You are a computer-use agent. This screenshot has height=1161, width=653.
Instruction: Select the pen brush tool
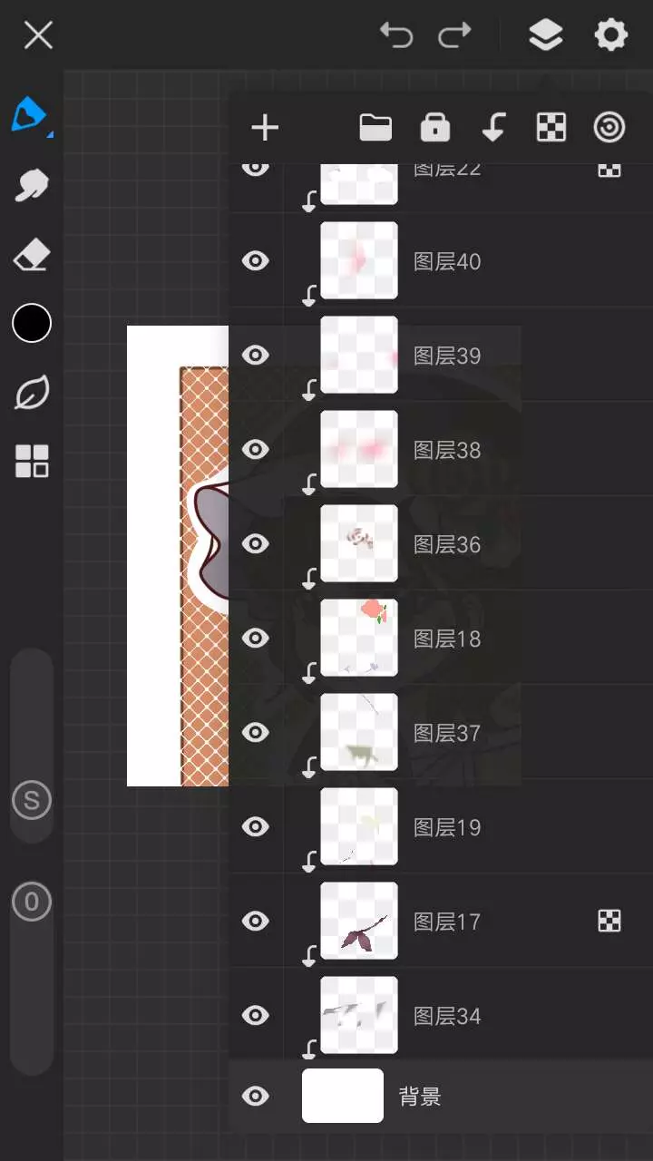pos(30,115)
